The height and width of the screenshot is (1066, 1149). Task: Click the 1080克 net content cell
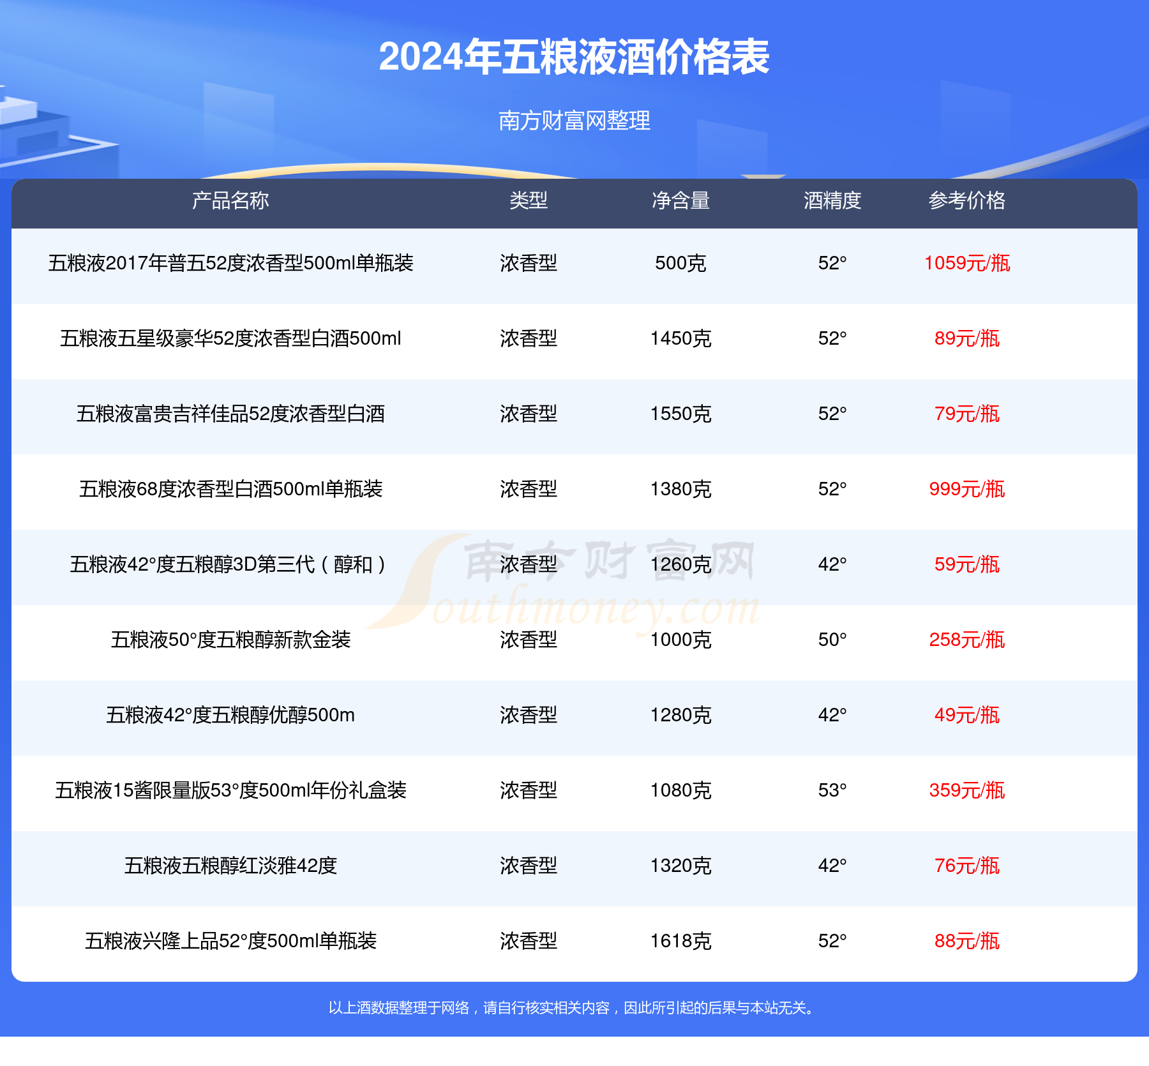pos(680,790)
